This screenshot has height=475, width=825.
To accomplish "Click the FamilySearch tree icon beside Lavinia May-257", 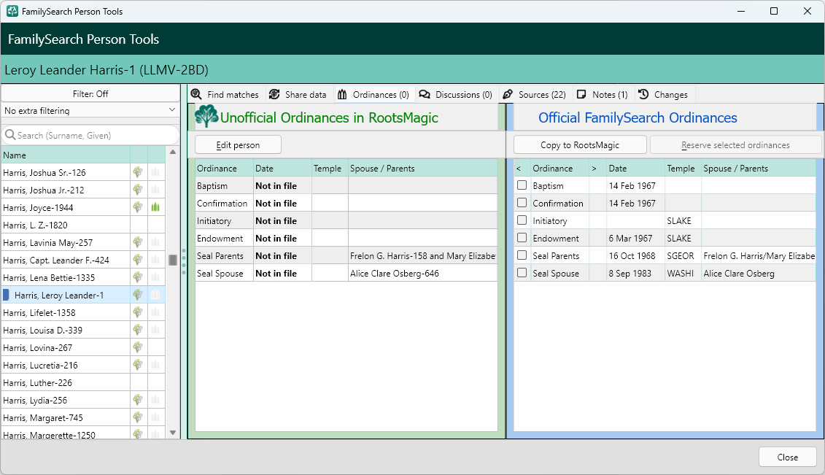I will [138, 242].
